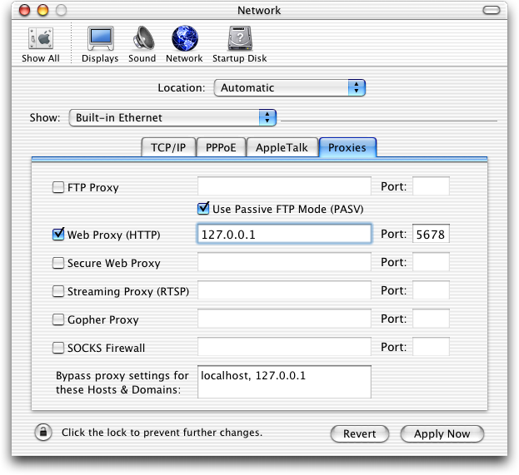Screen dimensions: 519x475
Task: Enable the SOCKS Firewall checkbox
Action: 58,348
